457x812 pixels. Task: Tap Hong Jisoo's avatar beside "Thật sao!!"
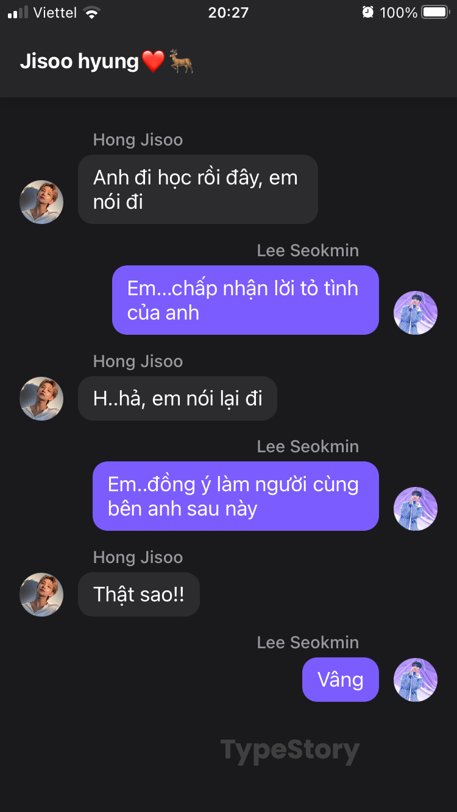tap(41, 594)
